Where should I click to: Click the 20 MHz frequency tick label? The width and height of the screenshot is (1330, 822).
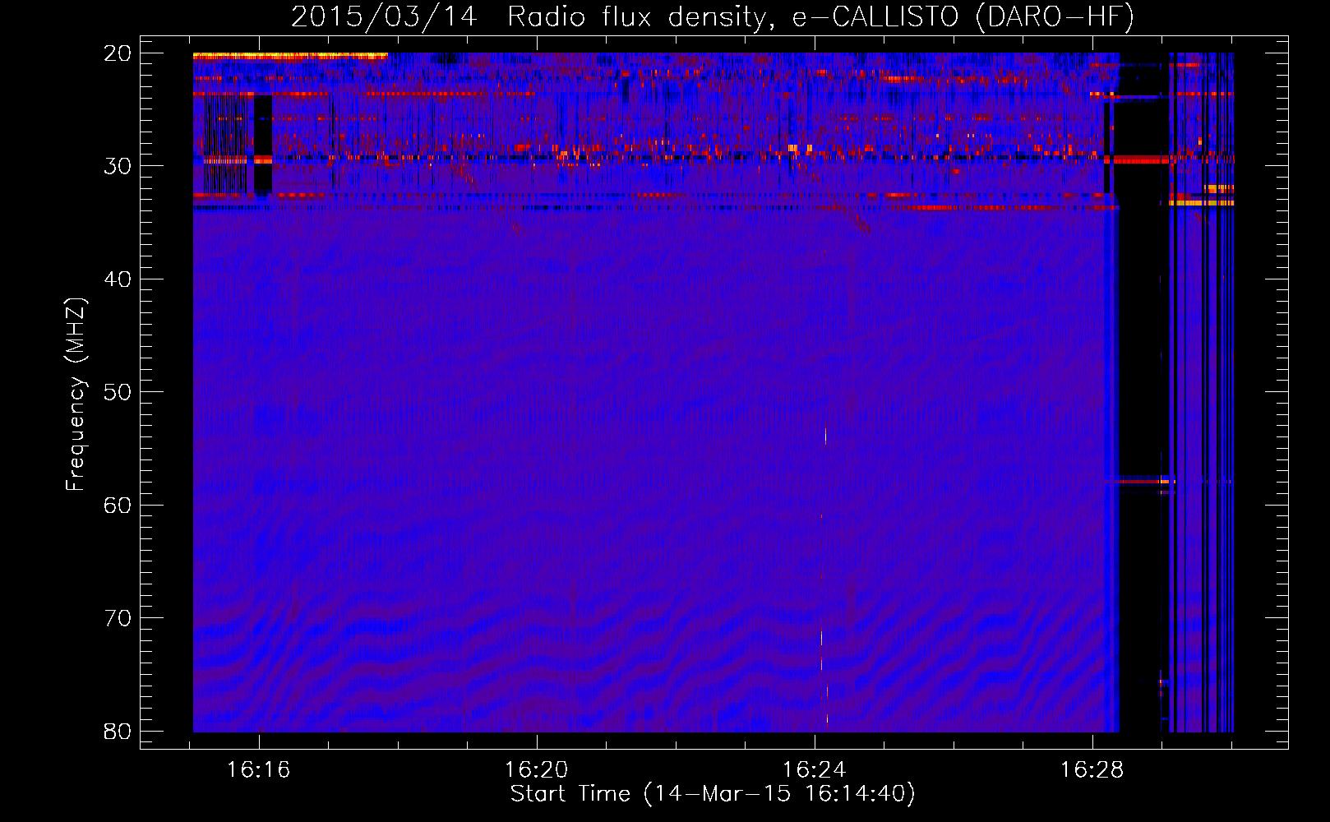(118, 53)
